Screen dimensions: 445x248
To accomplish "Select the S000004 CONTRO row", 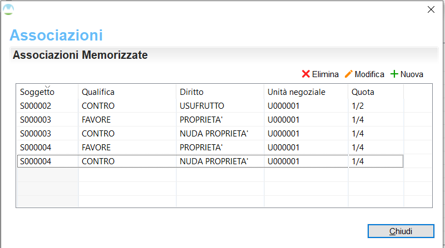I will point(210,161).
